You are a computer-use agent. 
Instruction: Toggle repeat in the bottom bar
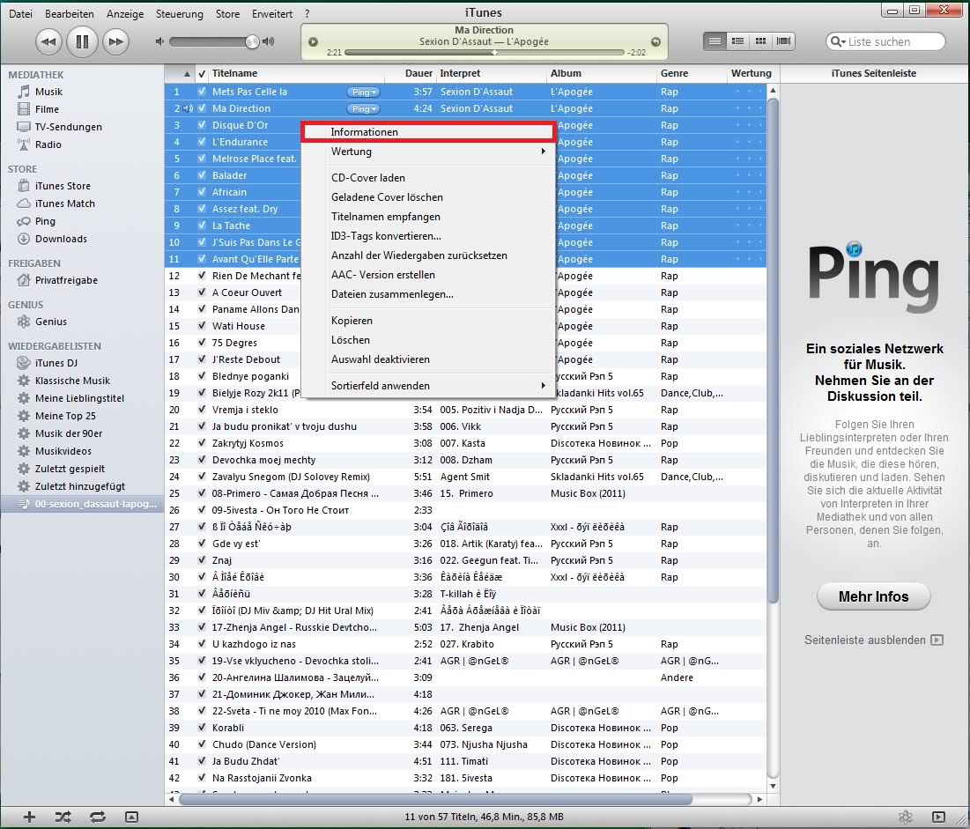pos(97,817)
